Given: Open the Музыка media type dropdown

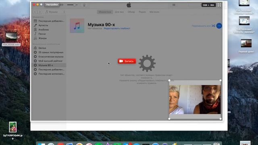Looking at the screenshot, I should [55, 12].
